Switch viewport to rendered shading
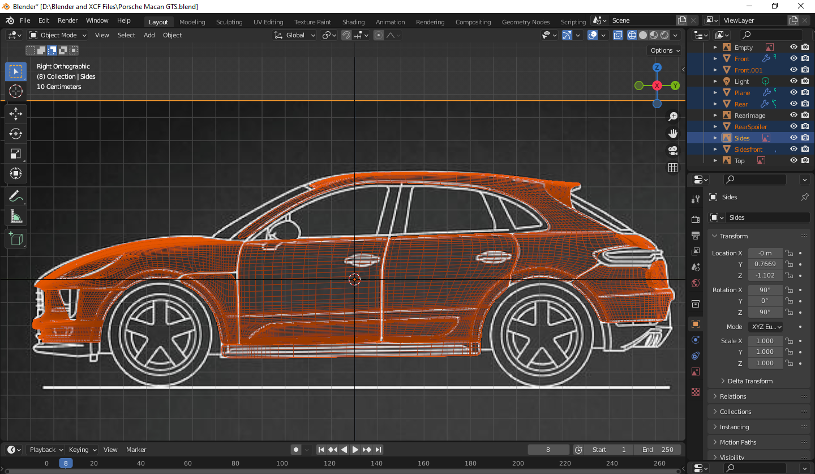The image size is (815, 474). (x=664, y=35)
